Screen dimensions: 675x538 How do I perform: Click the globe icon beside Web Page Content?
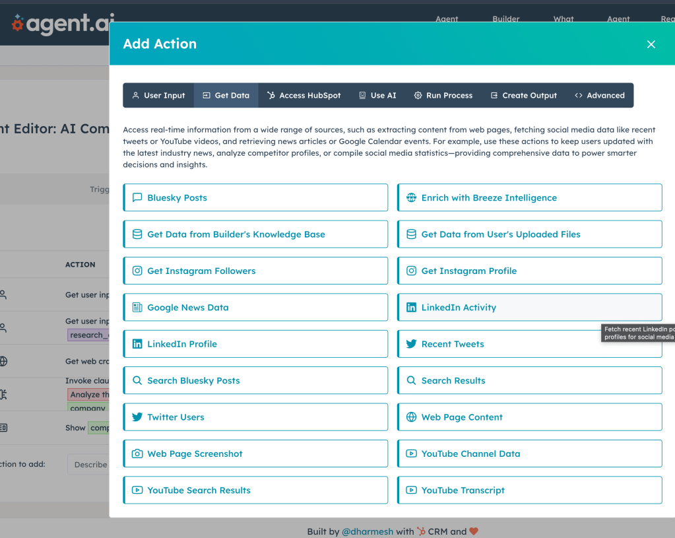point(411,417)
